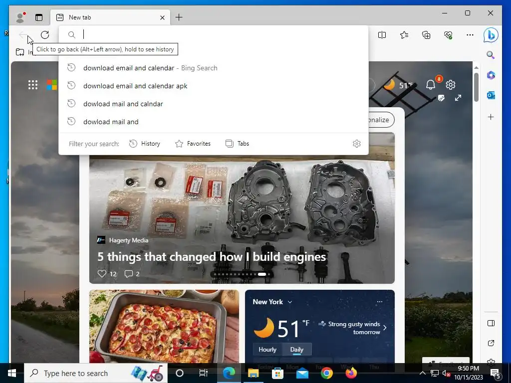
Task: Switch weather to Hourly tab
Action: coord(267,350)
